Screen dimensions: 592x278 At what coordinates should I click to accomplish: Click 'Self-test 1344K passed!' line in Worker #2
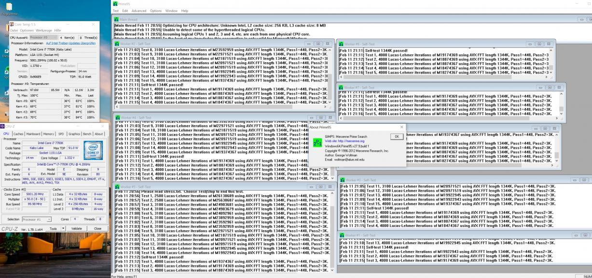click(150, 85)
